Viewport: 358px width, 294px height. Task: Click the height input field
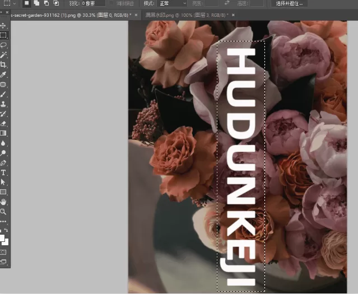click(257, 3)
